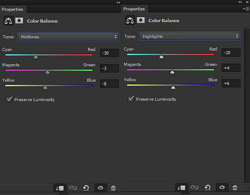Click Yellow-Blue value field showing -8
Image resolution: width=250 pixels, height=195 pixels.
point(109,84)
